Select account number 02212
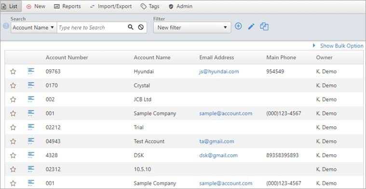The width and height of the screenshot is (366, 189). (53, 127)
